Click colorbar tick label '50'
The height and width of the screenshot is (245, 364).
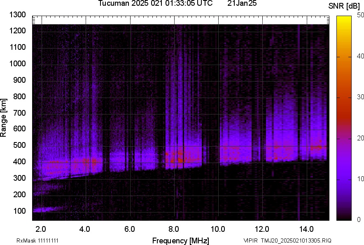(360, 15)
